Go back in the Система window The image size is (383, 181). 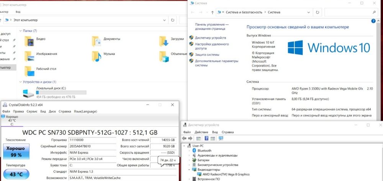pos(193,12)
